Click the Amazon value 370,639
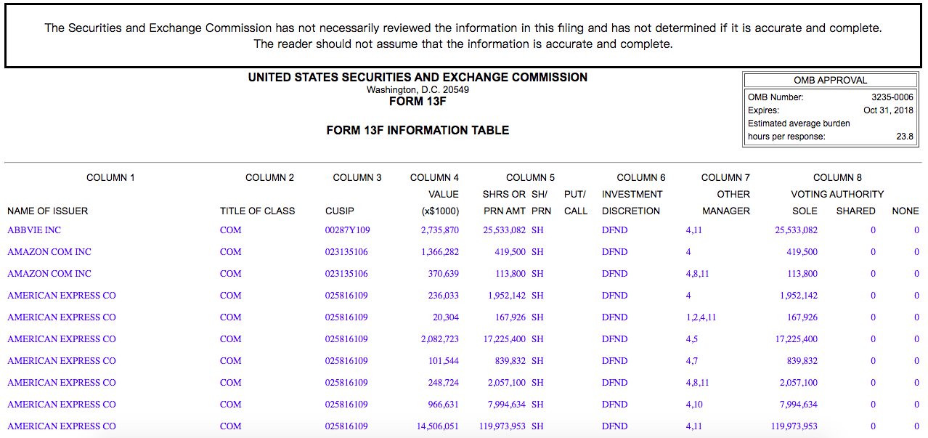 443,274
